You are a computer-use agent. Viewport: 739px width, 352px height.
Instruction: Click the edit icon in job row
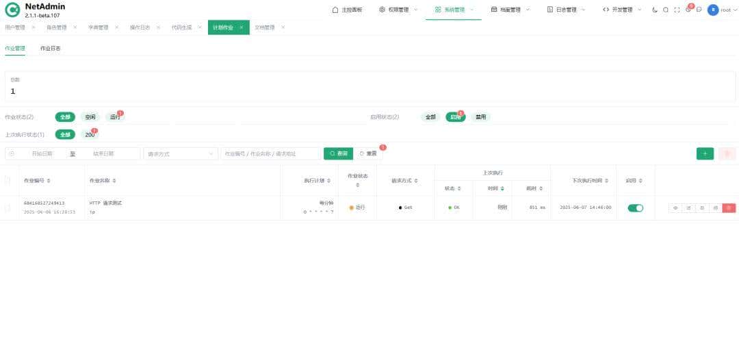tap(688, 208)
